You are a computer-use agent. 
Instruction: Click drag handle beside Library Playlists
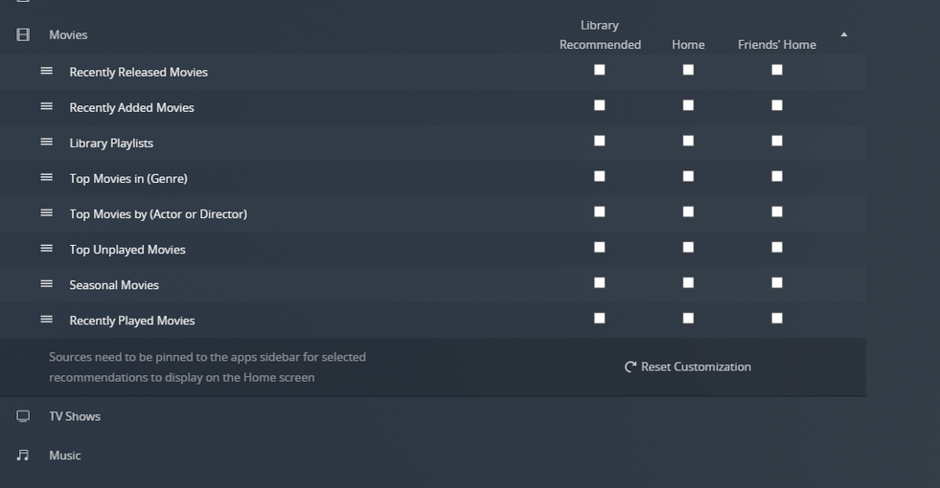click(x=46, y=142)
